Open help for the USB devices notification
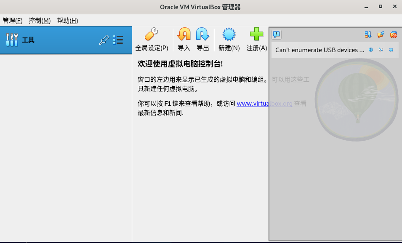 coord(371,50)
